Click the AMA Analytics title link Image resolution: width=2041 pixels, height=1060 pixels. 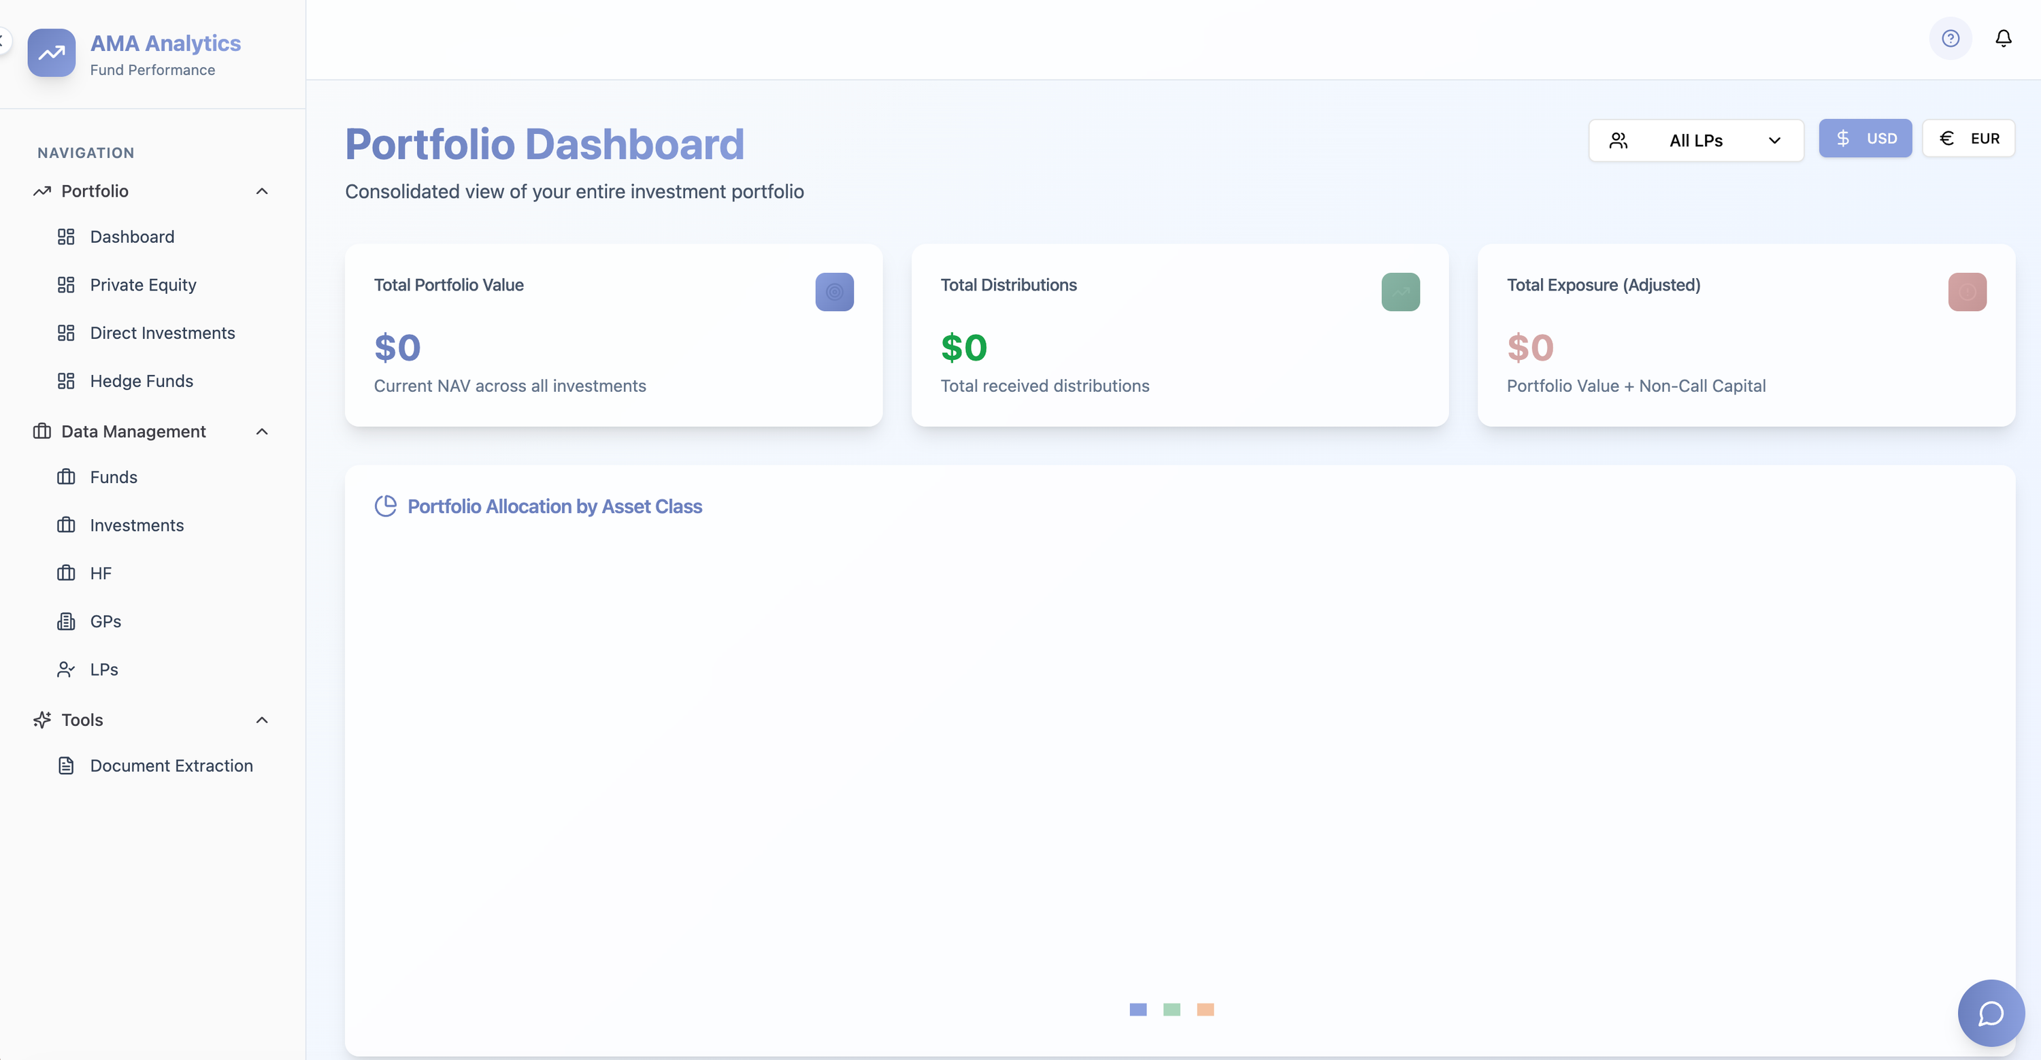coord(165,43)
